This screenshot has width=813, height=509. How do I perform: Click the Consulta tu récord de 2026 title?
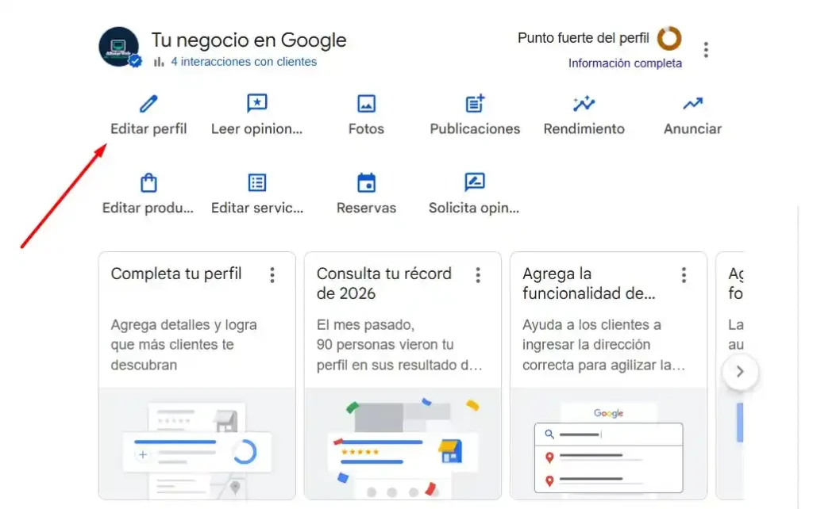click(x=384, y=283)
